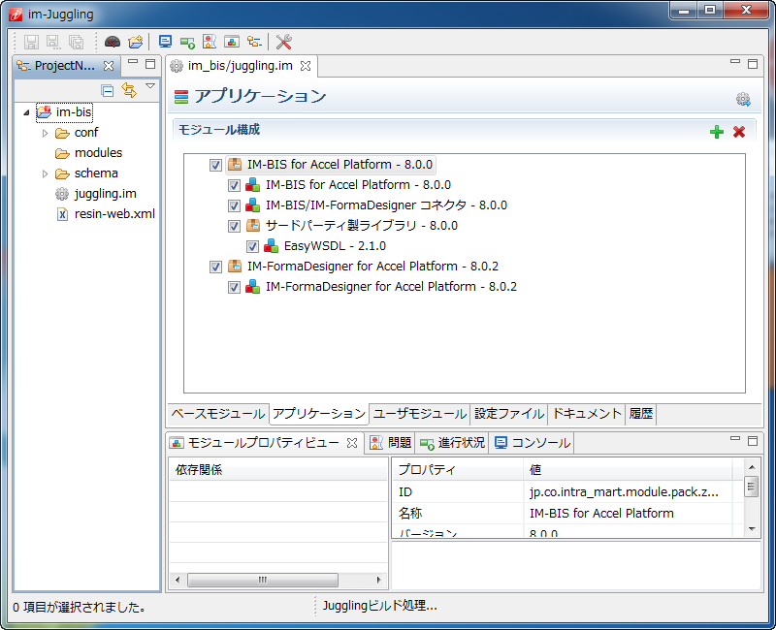Click the プロパティ column header
776x630 pixels.
[458, 469]
